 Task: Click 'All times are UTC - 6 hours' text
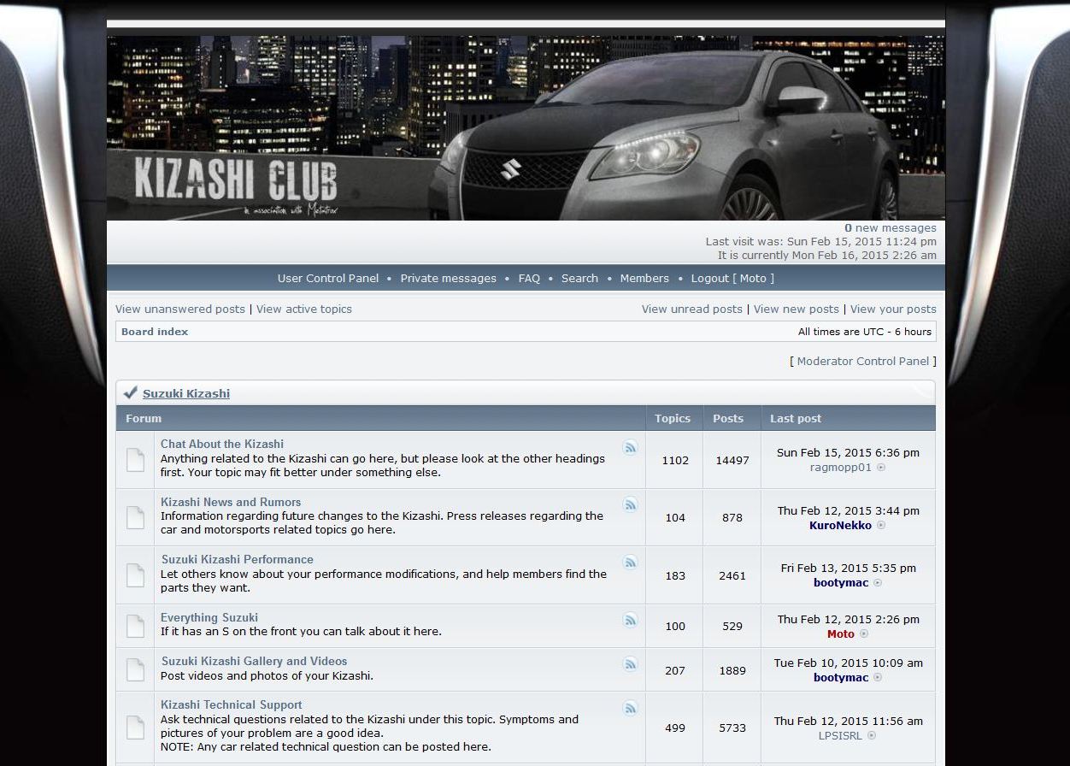tap(865, 332)
